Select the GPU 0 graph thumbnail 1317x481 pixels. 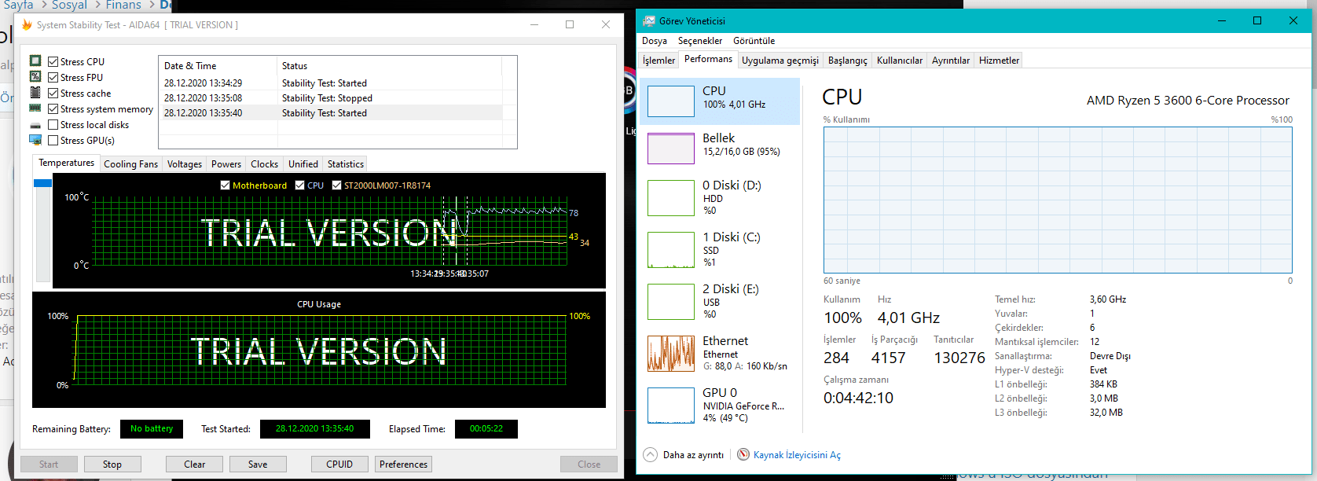[x=670, y=406]
